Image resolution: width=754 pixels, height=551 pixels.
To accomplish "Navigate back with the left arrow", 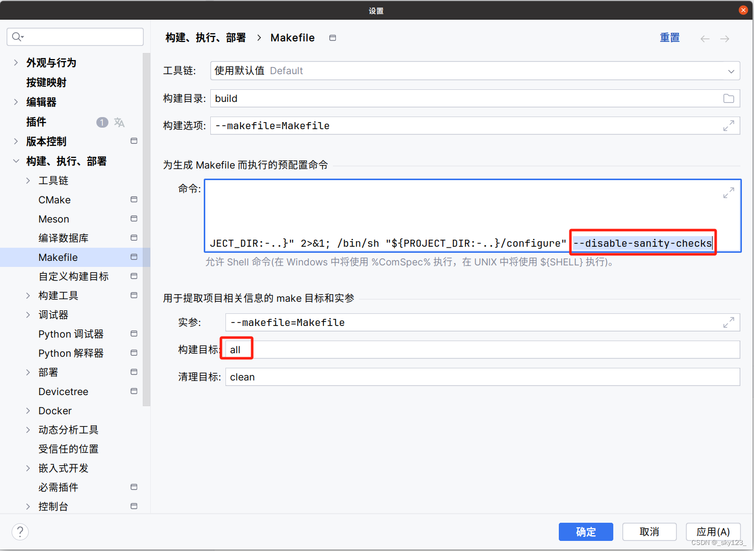I will point(705,39).
